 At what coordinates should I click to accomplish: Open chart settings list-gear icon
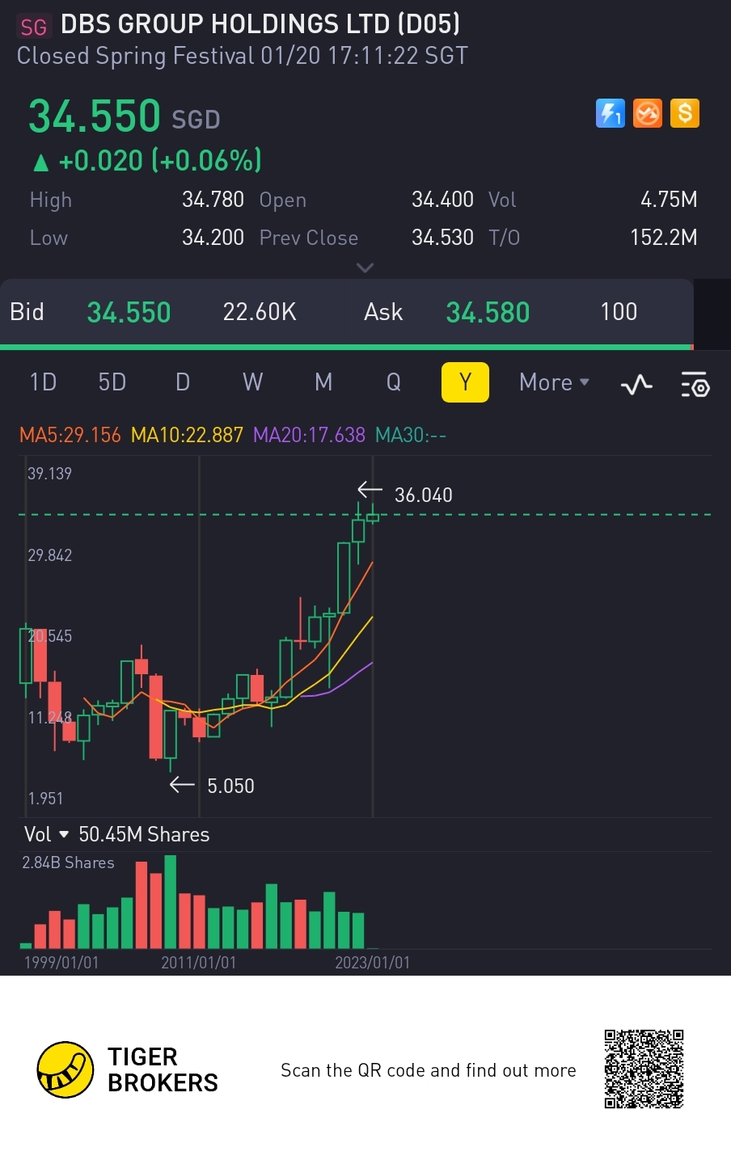[695, 385]
